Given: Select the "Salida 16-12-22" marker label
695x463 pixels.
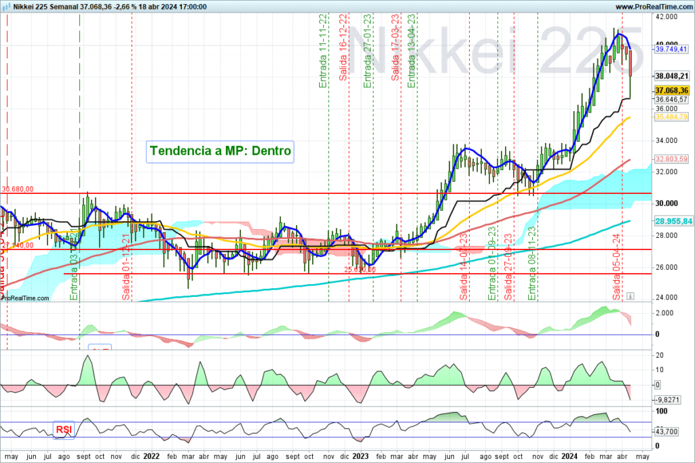Looking at the screenshot, I should (343, 47).
